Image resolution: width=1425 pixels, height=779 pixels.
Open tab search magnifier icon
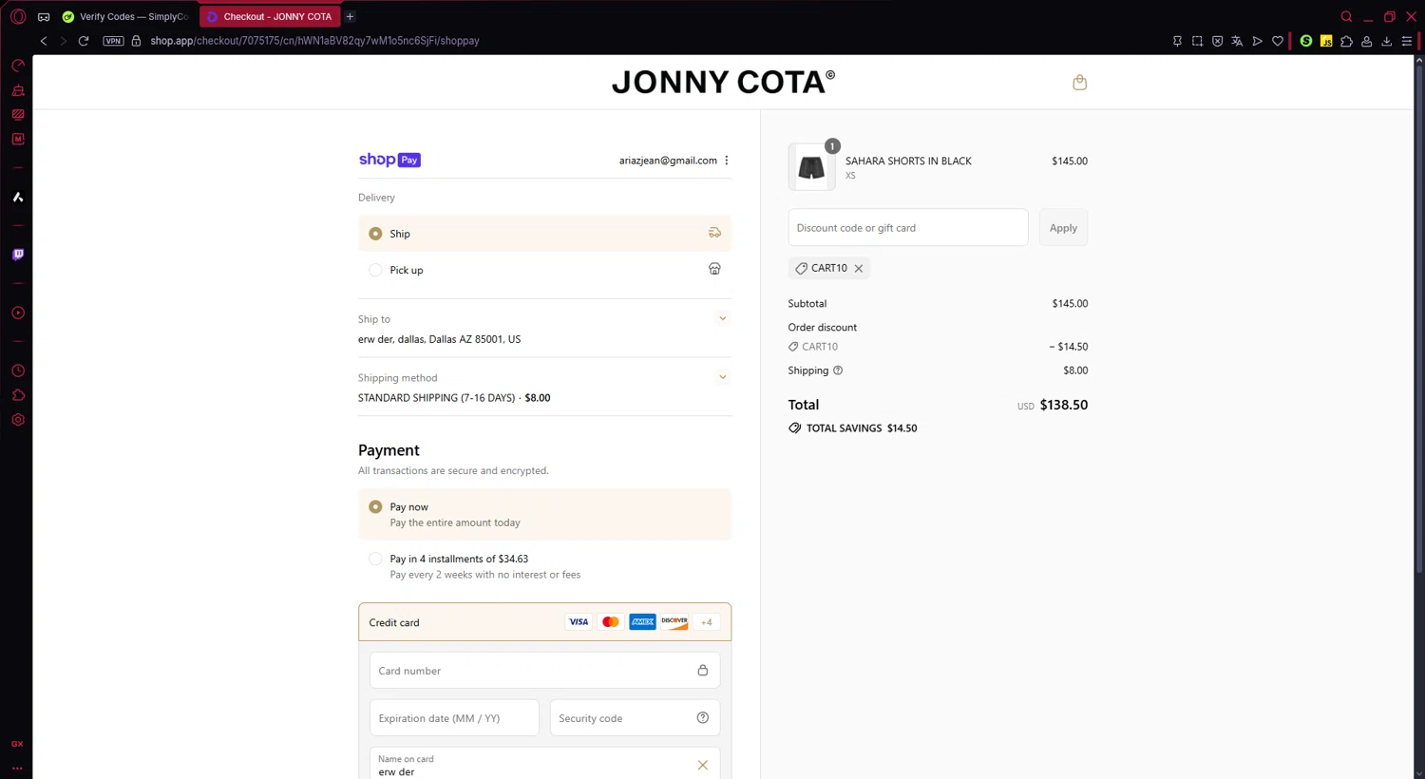[1346, 16]
